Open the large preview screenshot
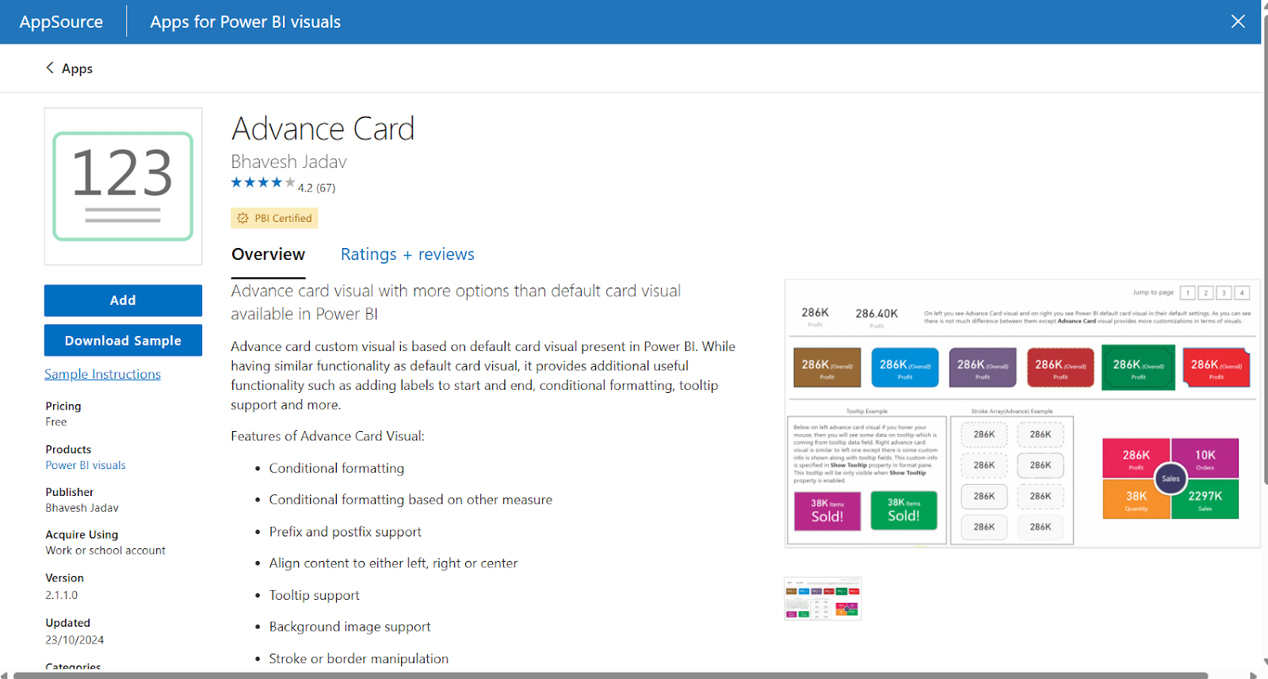 1022,414
